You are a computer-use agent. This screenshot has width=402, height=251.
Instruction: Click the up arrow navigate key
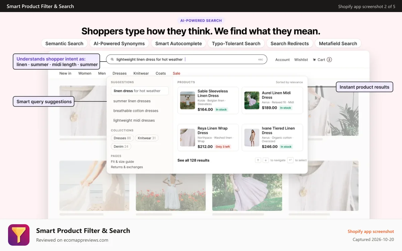tap(258, 160)
